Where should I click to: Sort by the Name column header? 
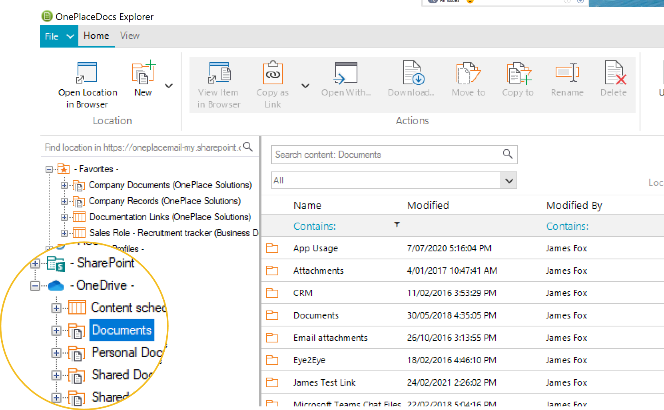pos(307,205)
